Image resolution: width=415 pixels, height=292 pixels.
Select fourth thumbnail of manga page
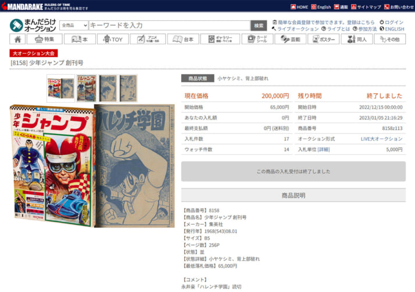click(128, 88)
